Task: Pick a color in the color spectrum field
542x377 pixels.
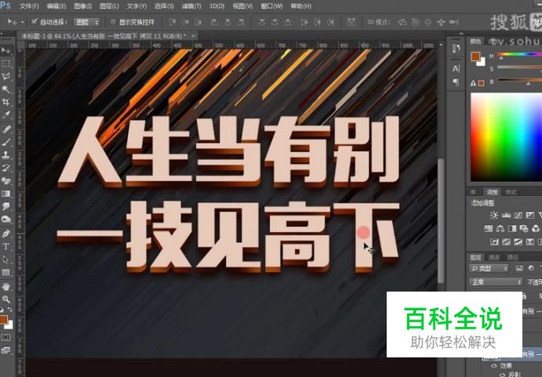Action: pyautogui.click(x=507, y=137)
